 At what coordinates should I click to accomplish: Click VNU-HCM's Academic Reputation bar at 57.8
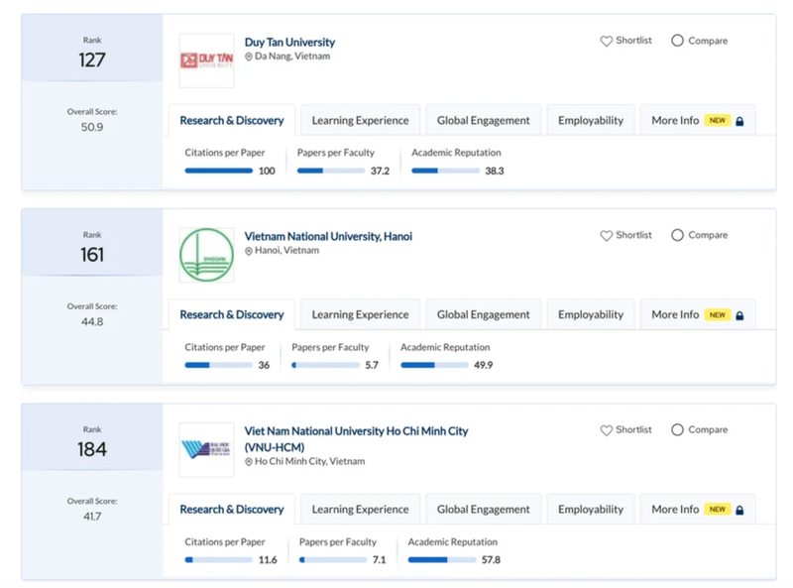(x=442, y=559)
